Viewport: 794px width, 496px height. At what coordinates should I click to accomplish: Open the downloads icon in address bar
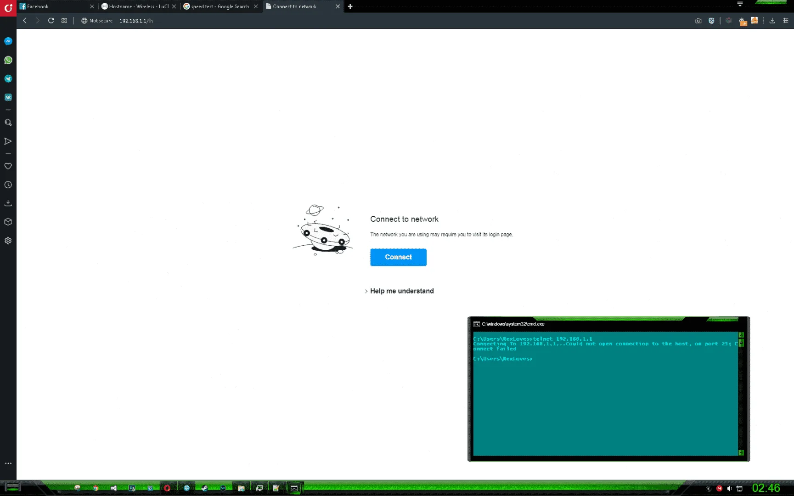pyautogui.click(x=772, y=21)
